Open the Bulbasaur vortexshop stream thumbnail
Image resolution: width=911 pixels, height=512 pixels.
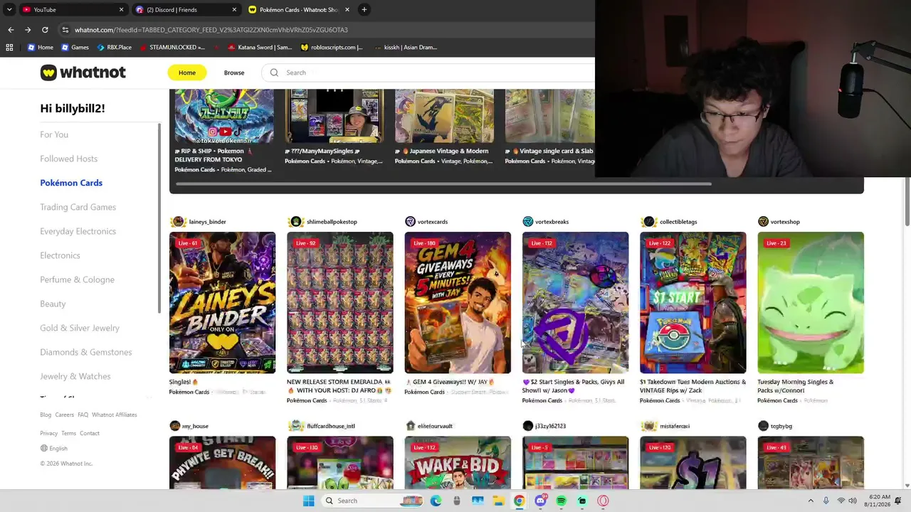coord(811,302)
